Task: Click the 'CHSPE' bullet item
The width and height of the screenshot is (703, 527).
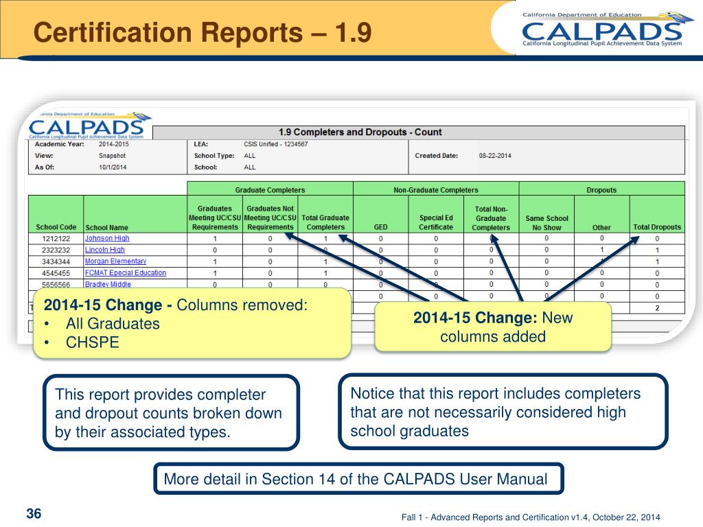Action: (x=93, y=342)
